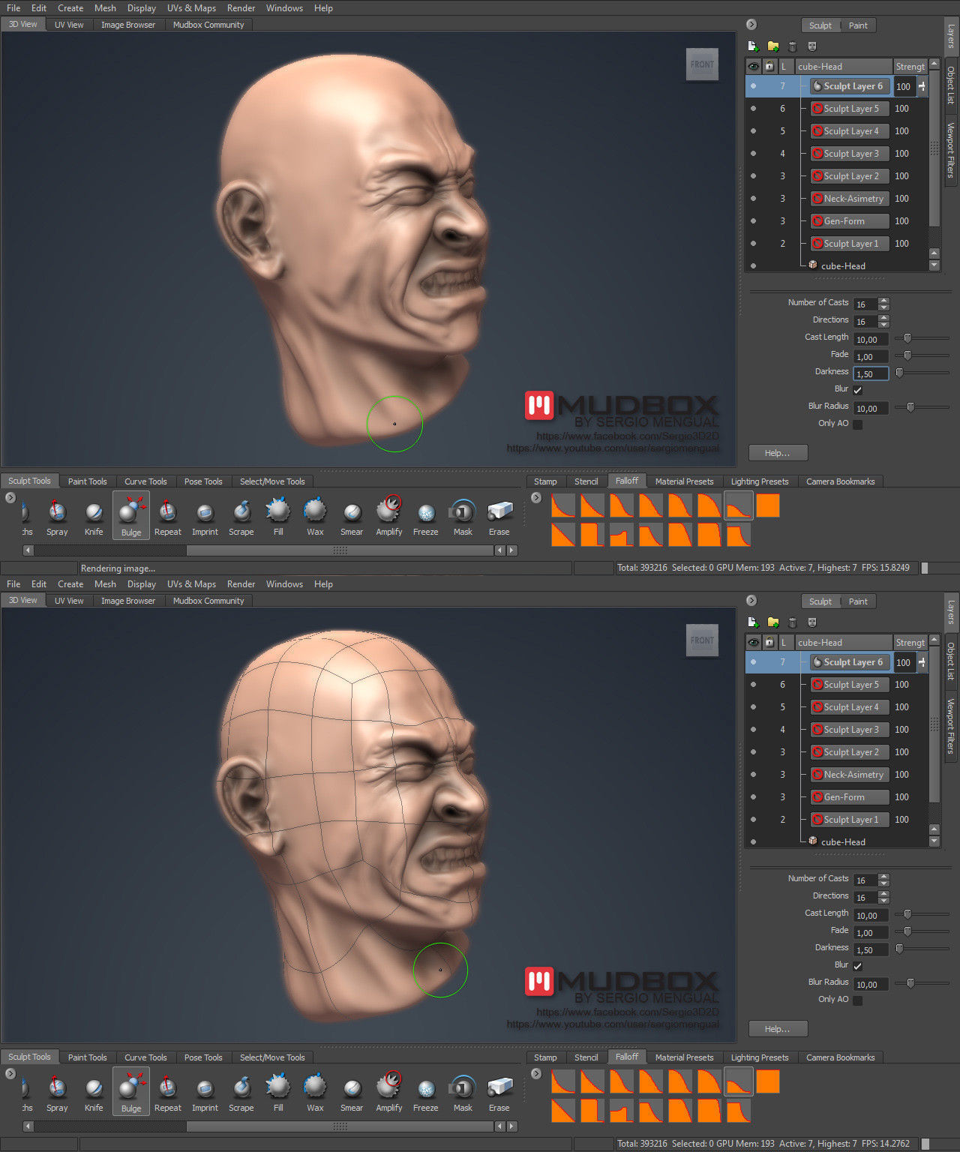Click the Help... button in top window
This screenshot has height=1152, width=960.
click(778, 453)
